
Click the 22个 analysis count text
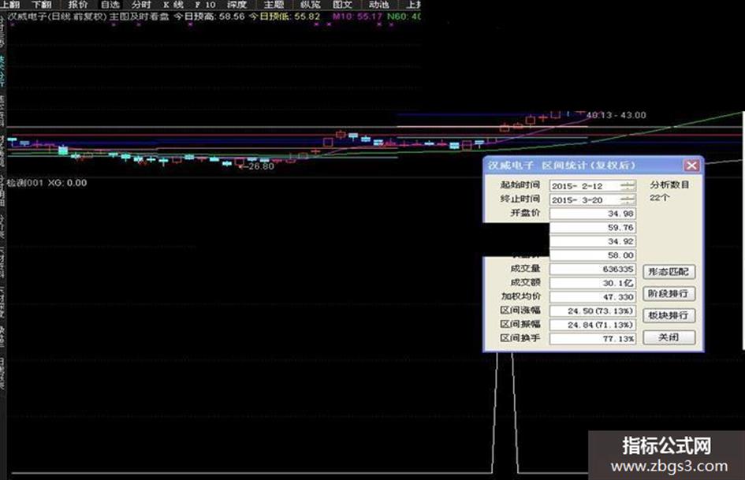pyautogui.click(x=659, y=197)
